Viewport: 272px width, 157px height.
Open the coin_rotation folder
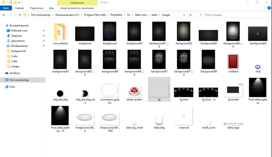pyautogui.click(x=60, y=34)
